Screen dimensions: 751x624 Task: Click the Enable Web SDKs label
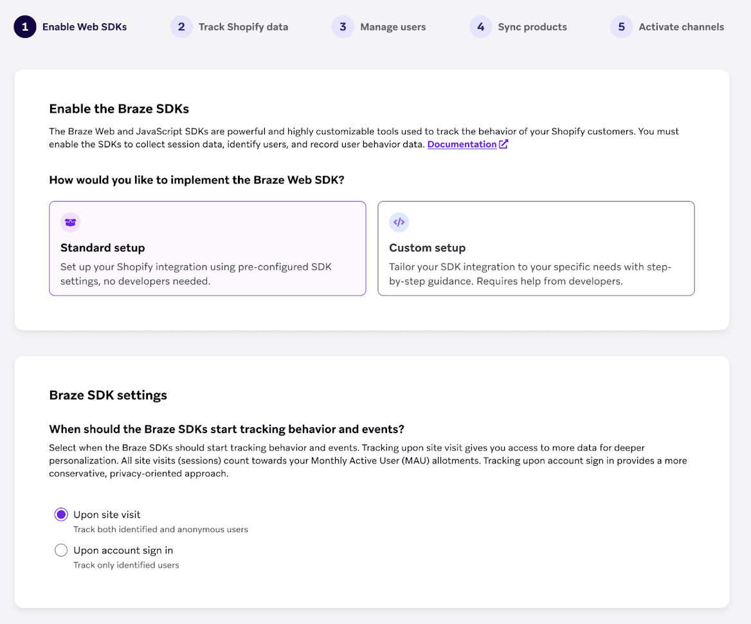[84, 27]
